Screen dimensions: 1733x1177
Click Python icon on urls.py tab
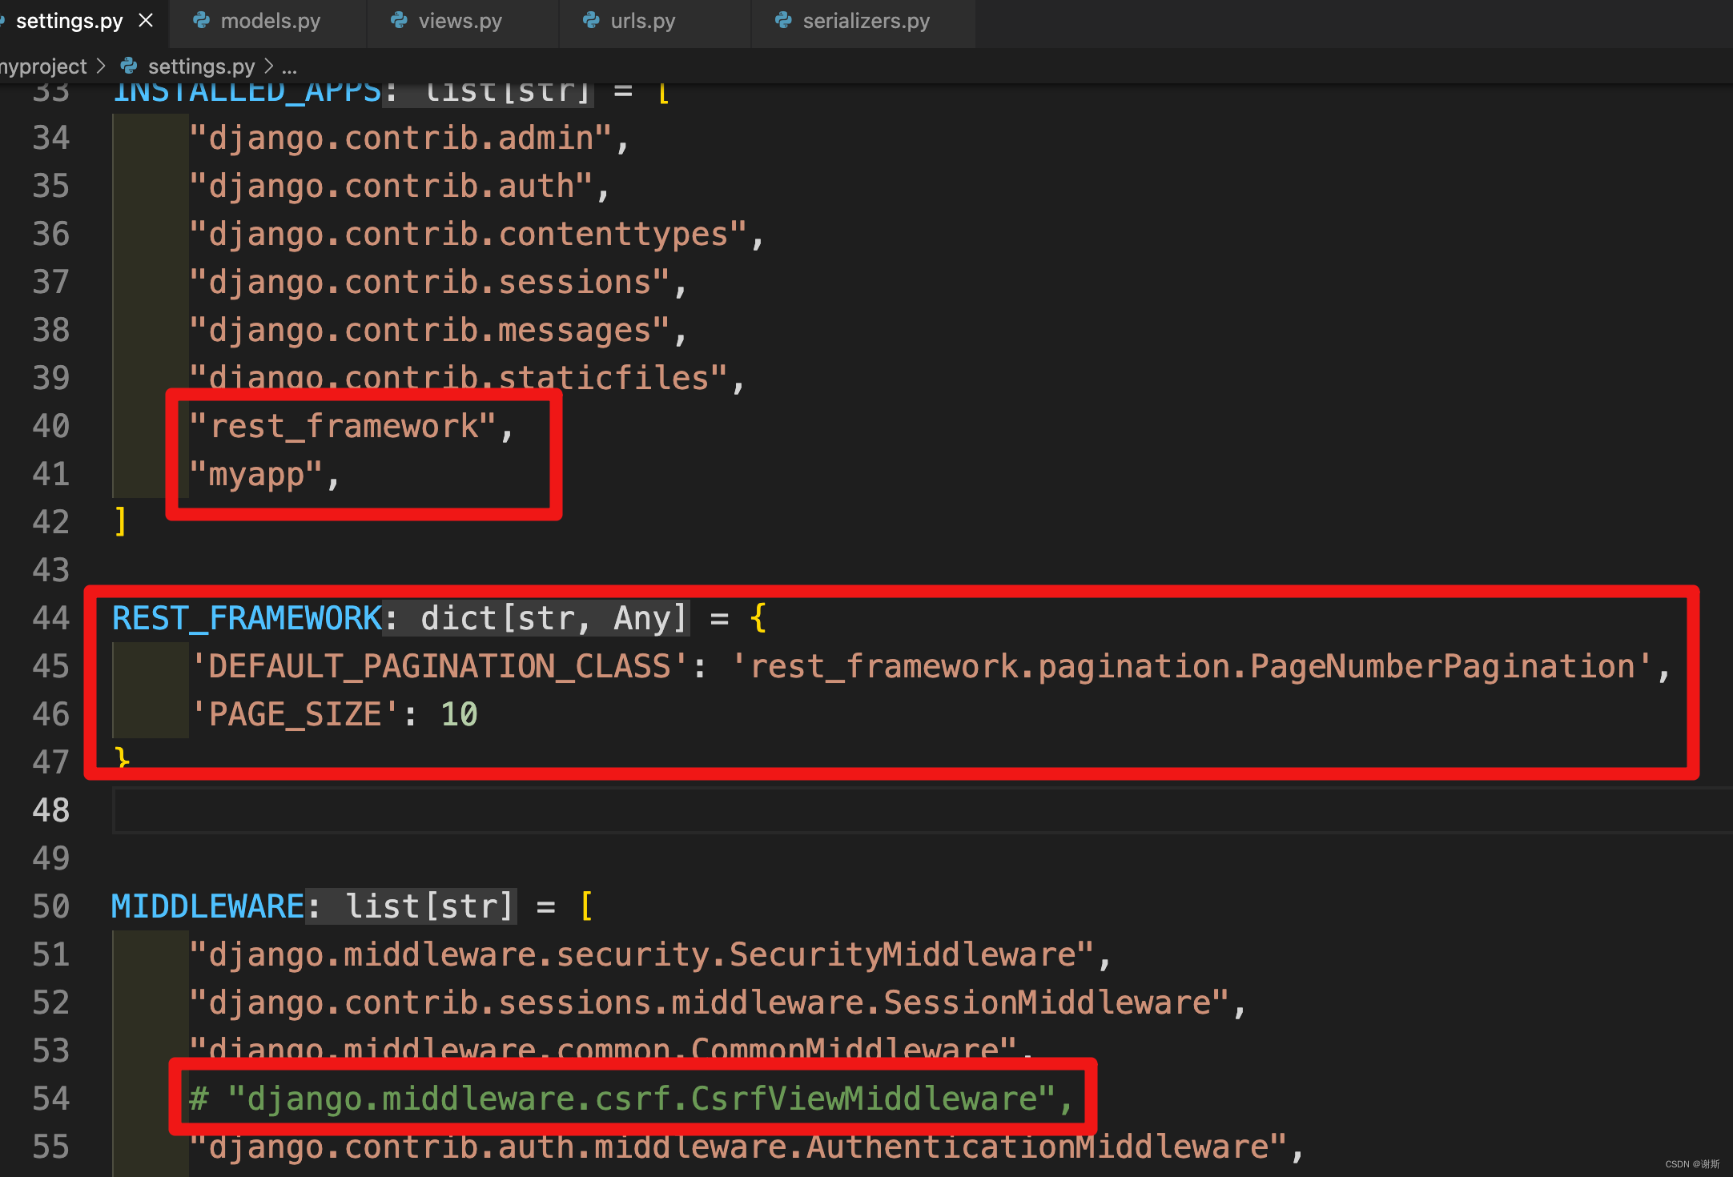[x=591, y=21]
